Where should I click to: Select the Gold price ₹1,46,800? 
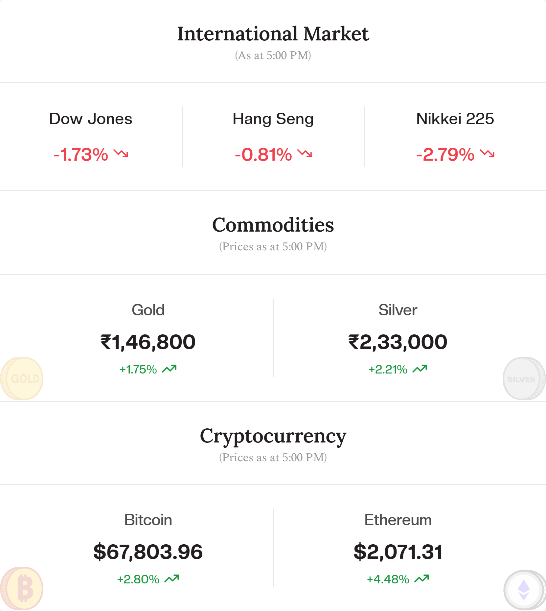click(148, 342)
